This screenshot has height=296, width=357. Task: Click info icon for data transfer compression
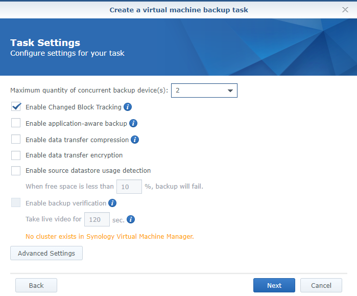click(135, 140)
